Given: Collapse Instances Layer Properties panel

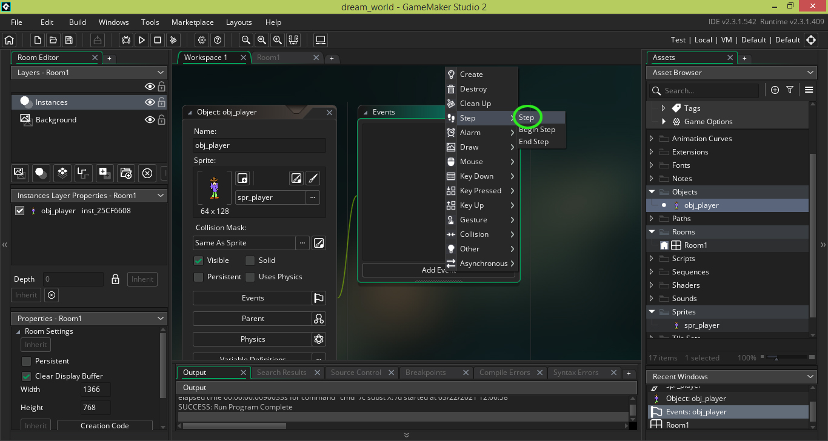Looking at the screenshot, I should pyautogui.click(x=161, y=196).
